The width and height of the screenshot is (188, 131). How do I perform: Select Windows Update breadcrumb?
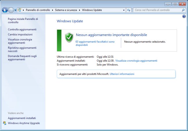point(92,10)
